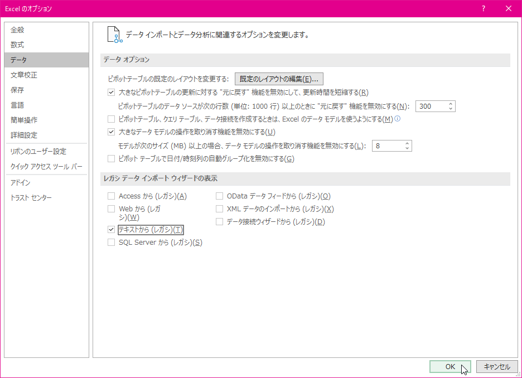Check OData データ フィードから (レガシ) option

click(219, 196)
